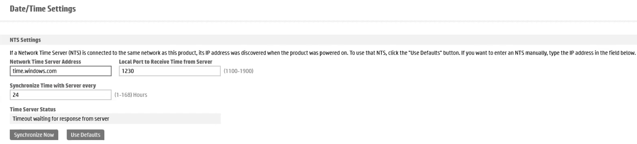Image resolution: width=637 pixels, height=144 pixels.
Task: Click the divider line below the Date/Time Settings heading
Action: tap(318, 20)
